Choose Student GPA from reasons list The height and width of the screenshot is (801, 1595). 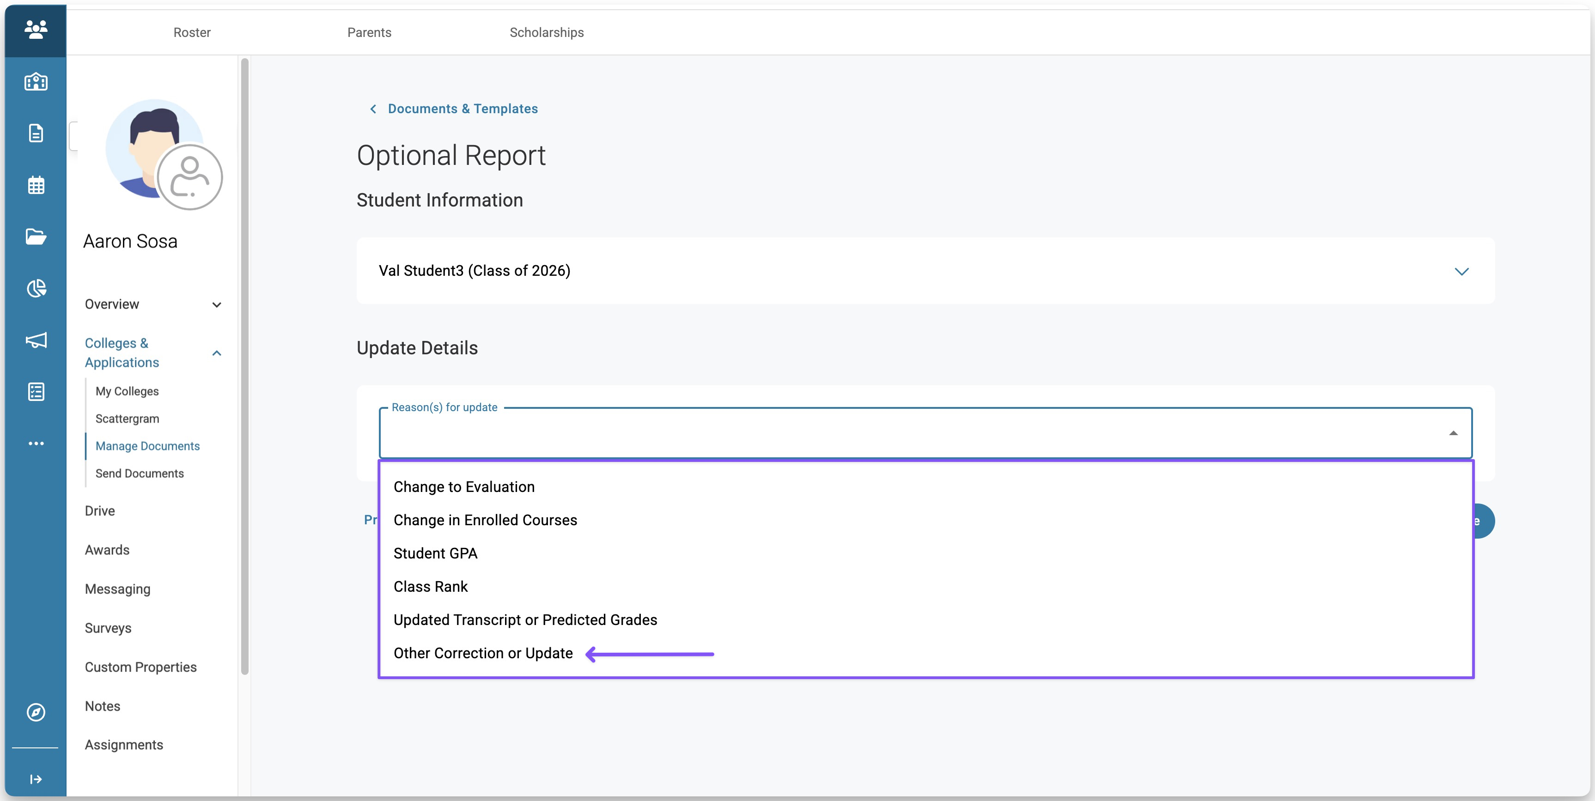[435, 553]
